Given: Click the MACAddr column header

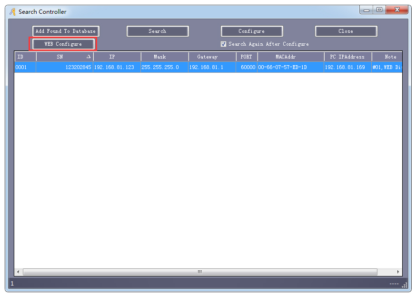Looking at the screenshot, I should (290, 56).
